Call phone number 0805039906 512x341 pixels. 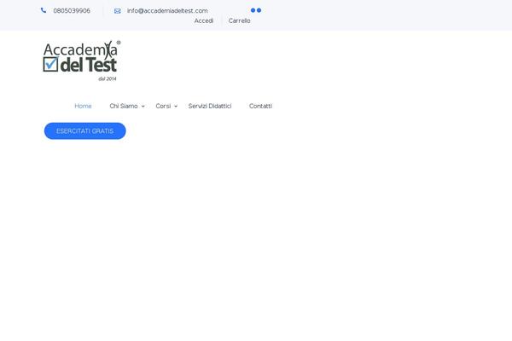[x=72, y=11]
